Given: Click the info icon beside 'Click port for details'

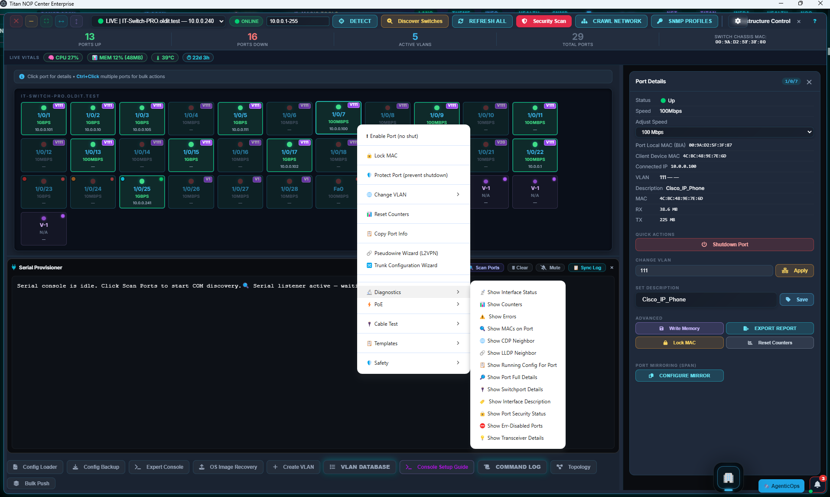Looking at the screenshot, I should tap(22, 76).
